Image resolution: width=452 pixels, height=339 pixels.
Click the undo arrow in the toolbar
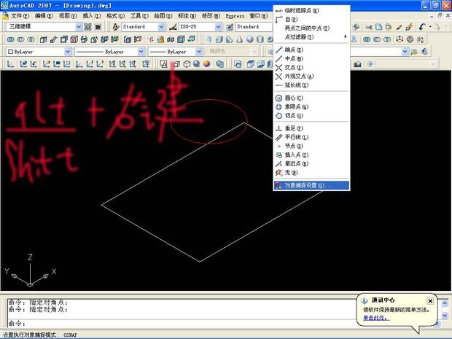422,26
